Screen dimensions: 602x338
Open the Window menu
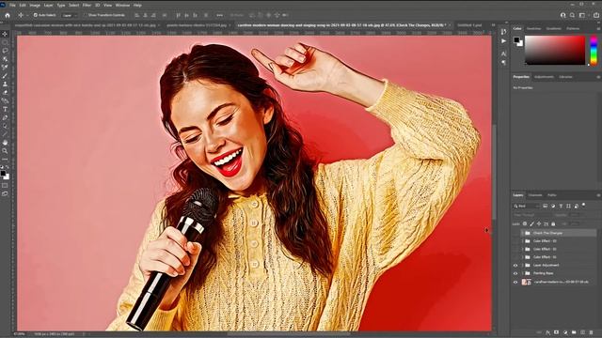122,6
